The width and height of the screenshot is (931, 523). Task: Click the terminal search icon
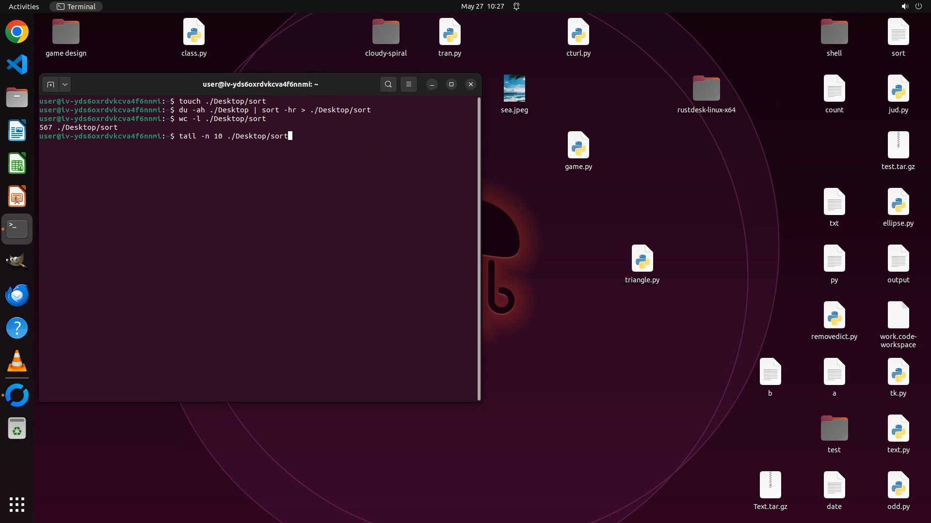tap(388, 84)
